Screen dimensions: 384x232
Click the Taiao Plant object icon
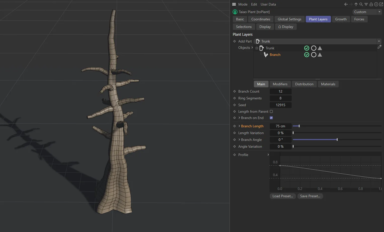click(x=235, y=12)
